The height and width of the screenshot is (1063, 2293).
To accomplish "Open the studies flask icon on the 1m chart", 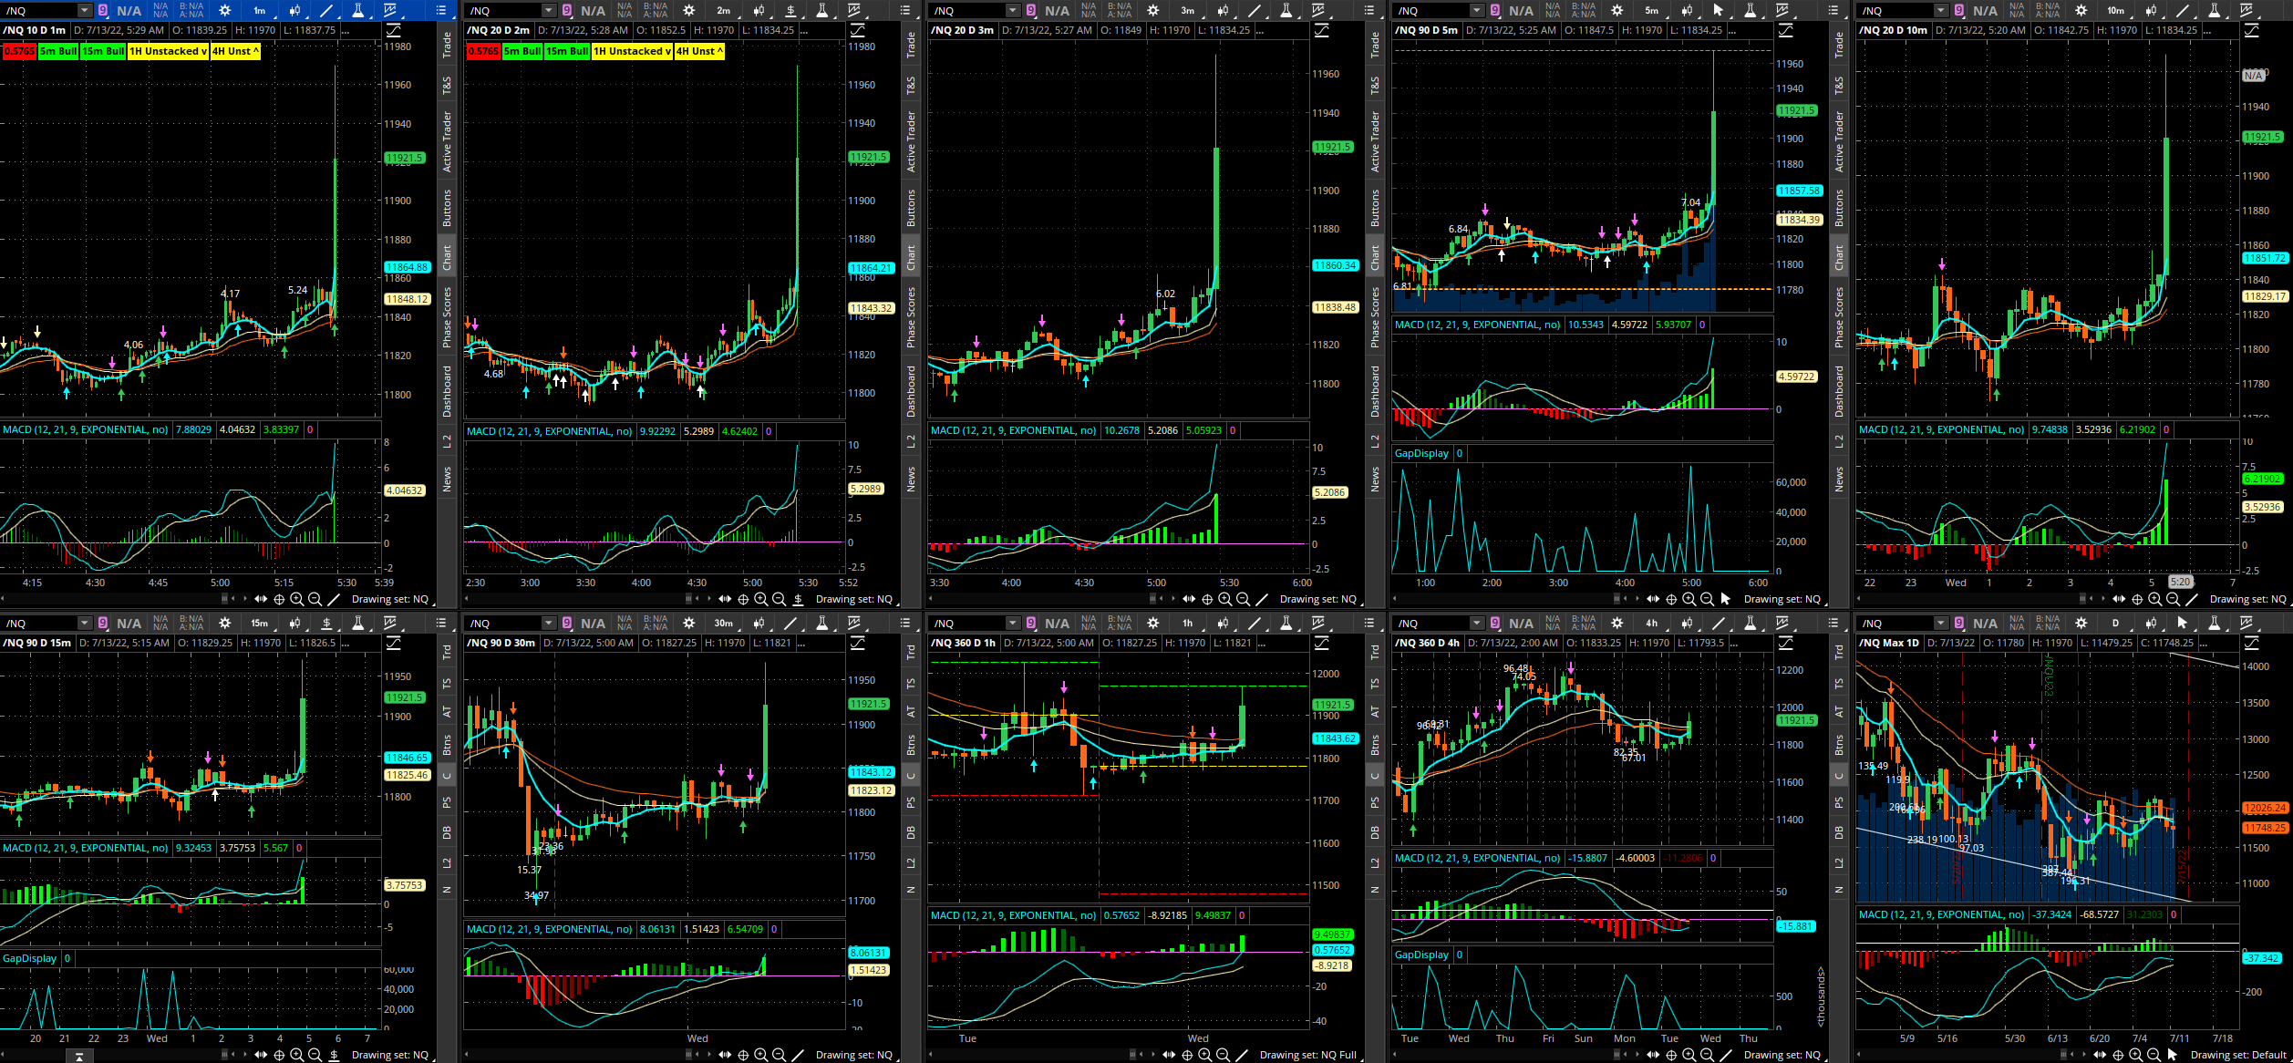I will (x=358, y=11).
